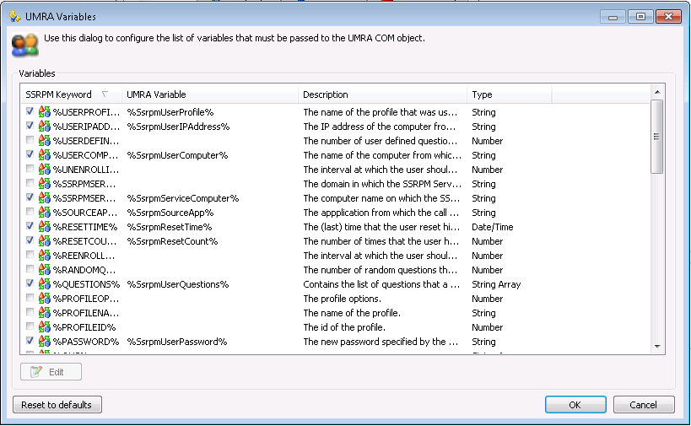Enable the %USERDEFIN… variable checkbox
691x426 pixels.
click(x=30, y=140)
